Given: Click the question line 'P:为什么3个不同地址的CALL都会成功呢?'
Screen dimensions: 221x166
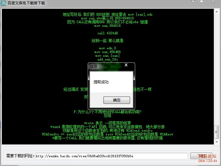Looking at the screenshot, I should 108,112.
